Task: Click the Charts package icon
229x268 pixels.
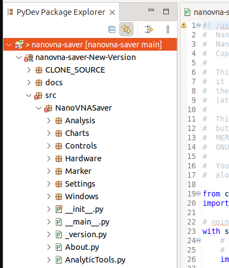Action: [58, 133]
